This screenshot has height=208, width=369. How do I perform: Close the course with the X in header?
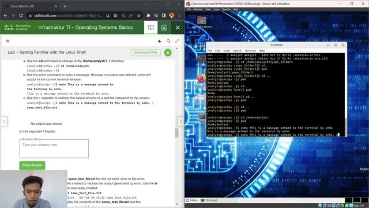178,27
